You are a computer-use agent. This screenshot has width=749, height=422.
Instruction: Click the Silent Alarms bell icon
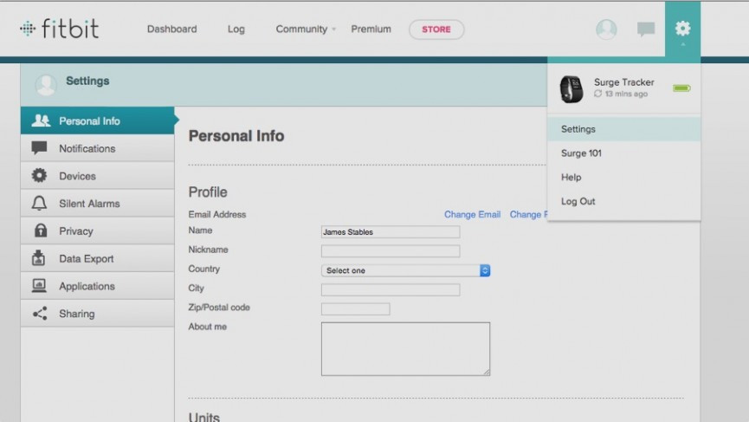(x=40, y=204)
